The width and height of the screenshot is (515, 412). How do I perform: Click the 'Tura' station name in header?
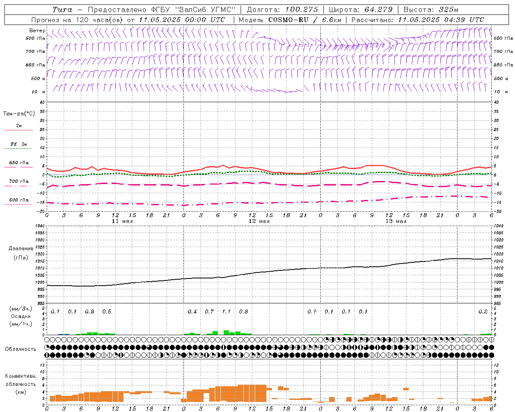(x=62, y=10)
